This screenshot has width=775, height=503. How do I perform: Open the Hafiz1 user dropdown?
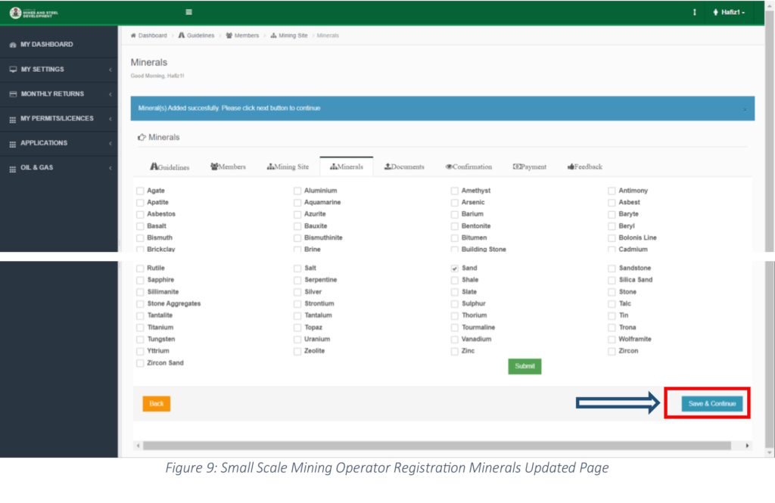[x=730, y=13]
